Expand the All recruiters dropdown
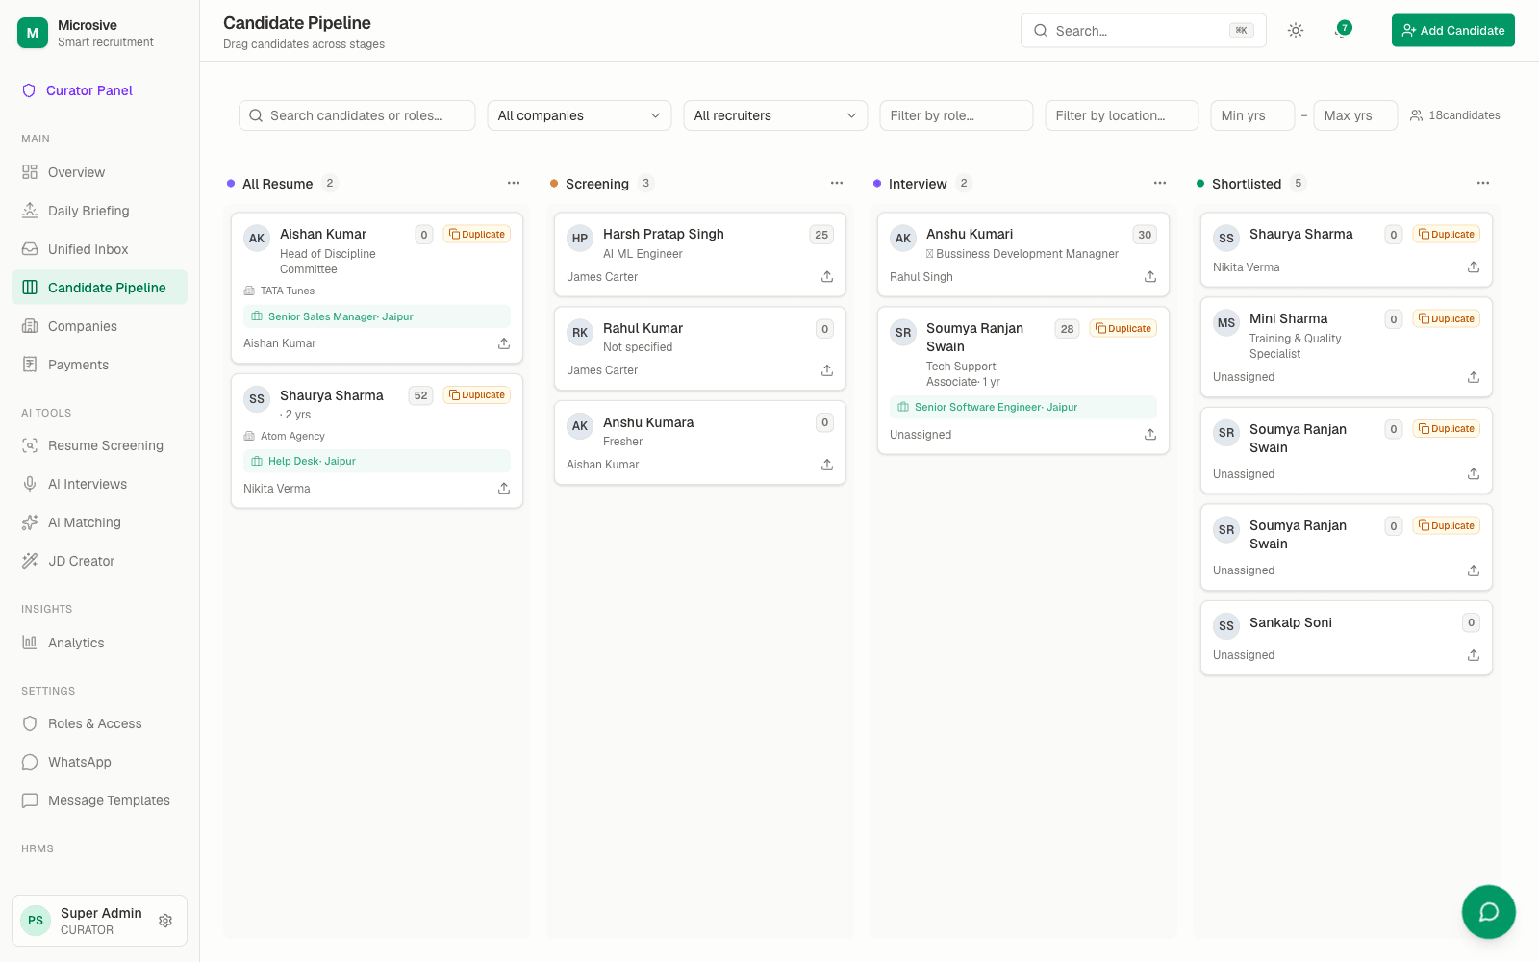The image size is (1539, 962). (x=775, y=115)
